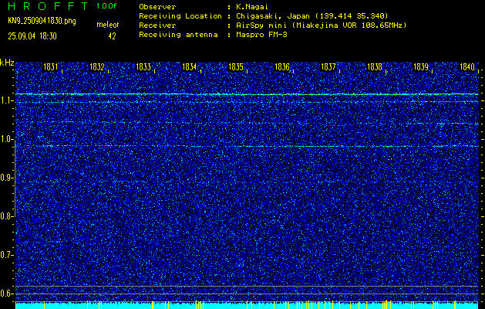Click the 1834 time marker

coord(190,67)
